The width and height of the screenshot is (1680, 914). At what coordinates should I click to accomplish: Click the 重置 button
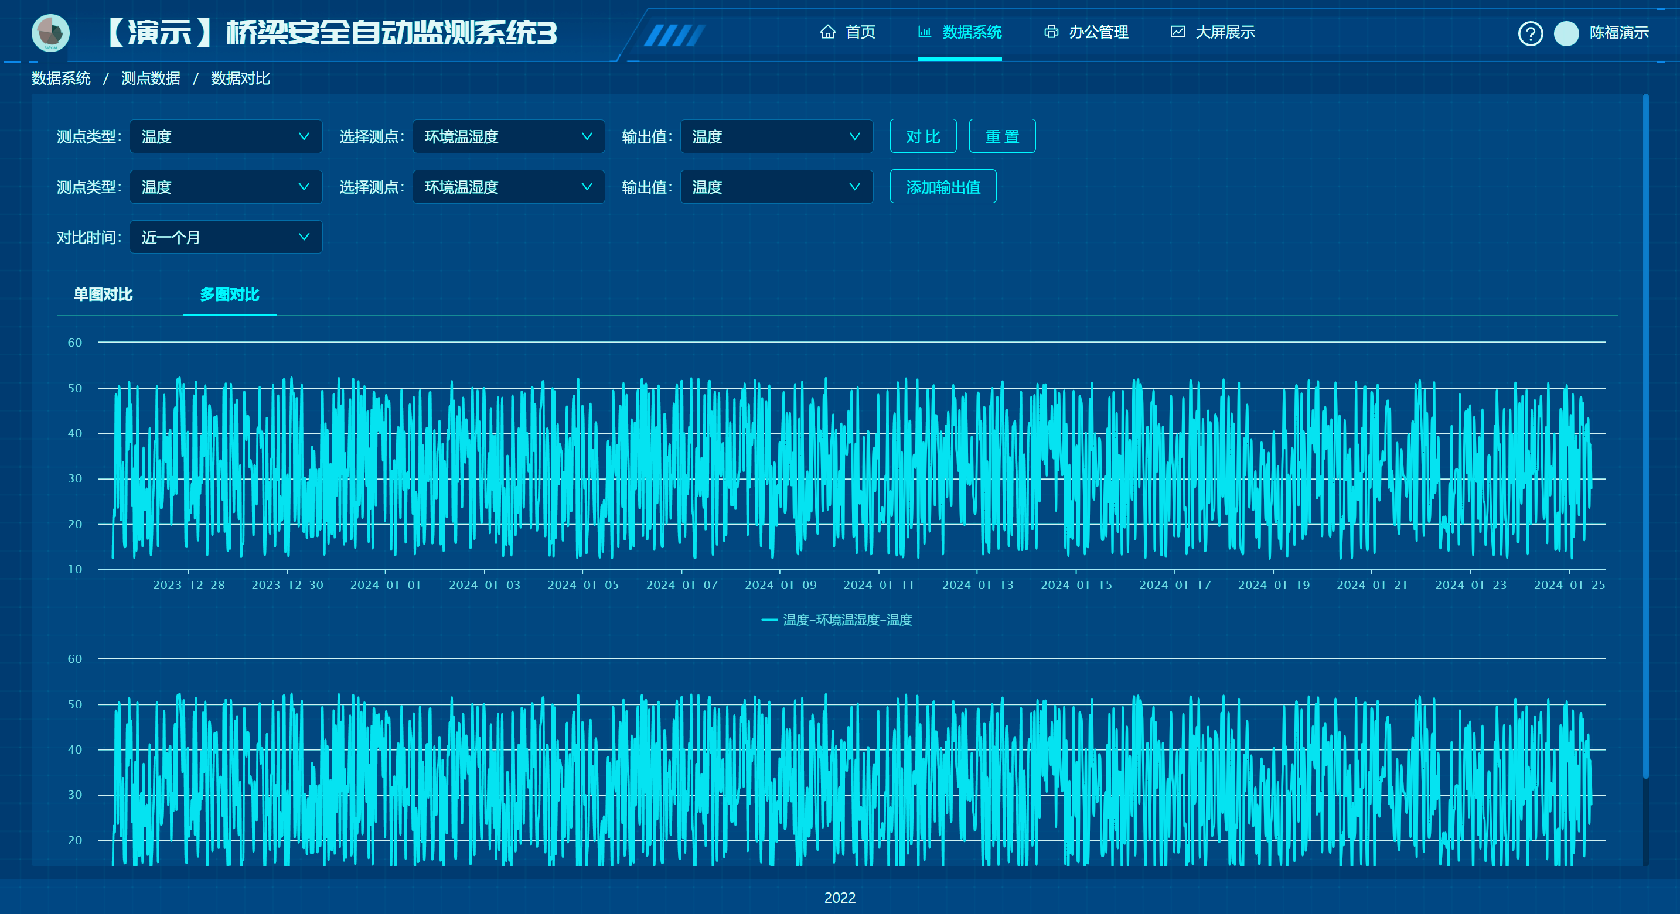pyautogui.click(x=1002, y=136)
